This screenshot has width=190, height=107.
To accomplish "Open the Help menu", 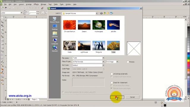I will (75, 4).
